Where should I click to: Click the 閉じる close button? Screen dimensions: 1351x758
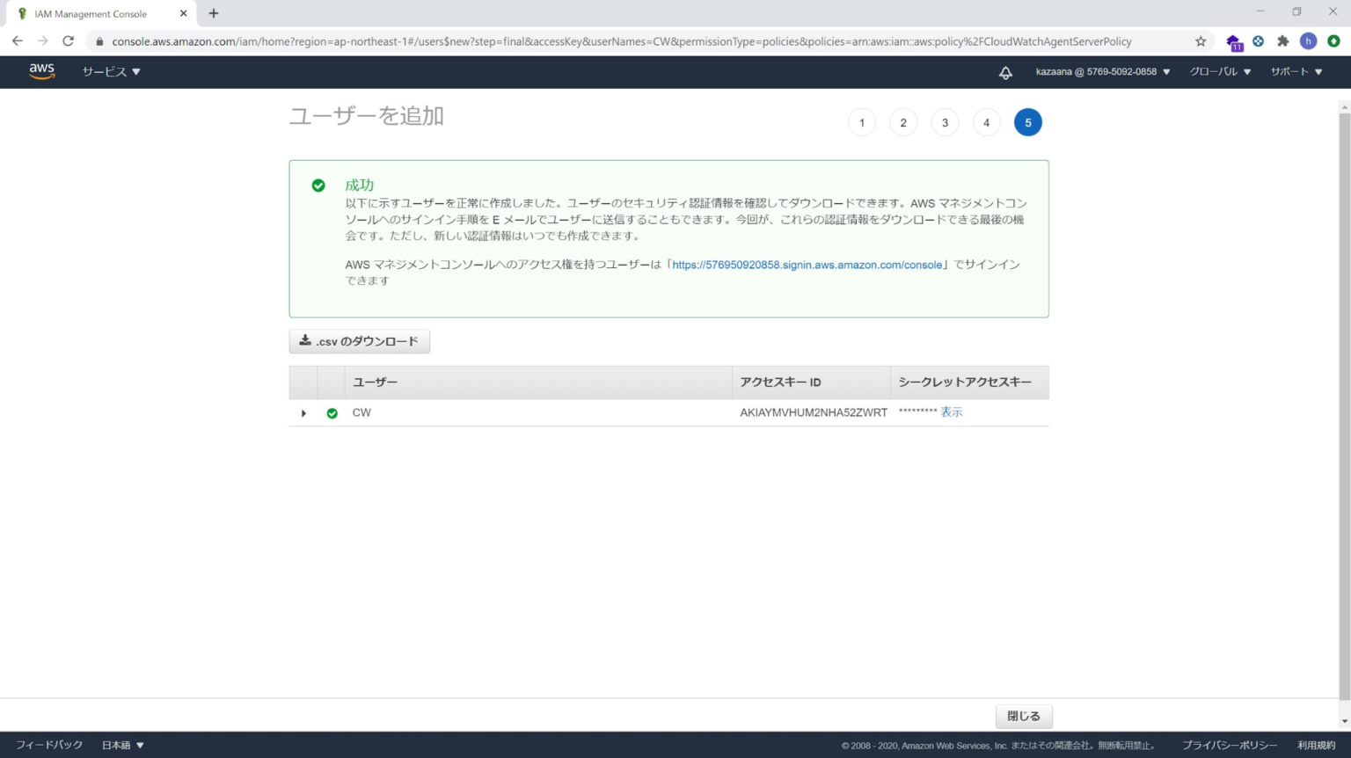click(1023, 716)
